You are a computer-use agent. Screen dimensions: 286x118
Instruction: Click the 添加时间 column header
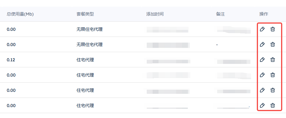coord(155,14)
